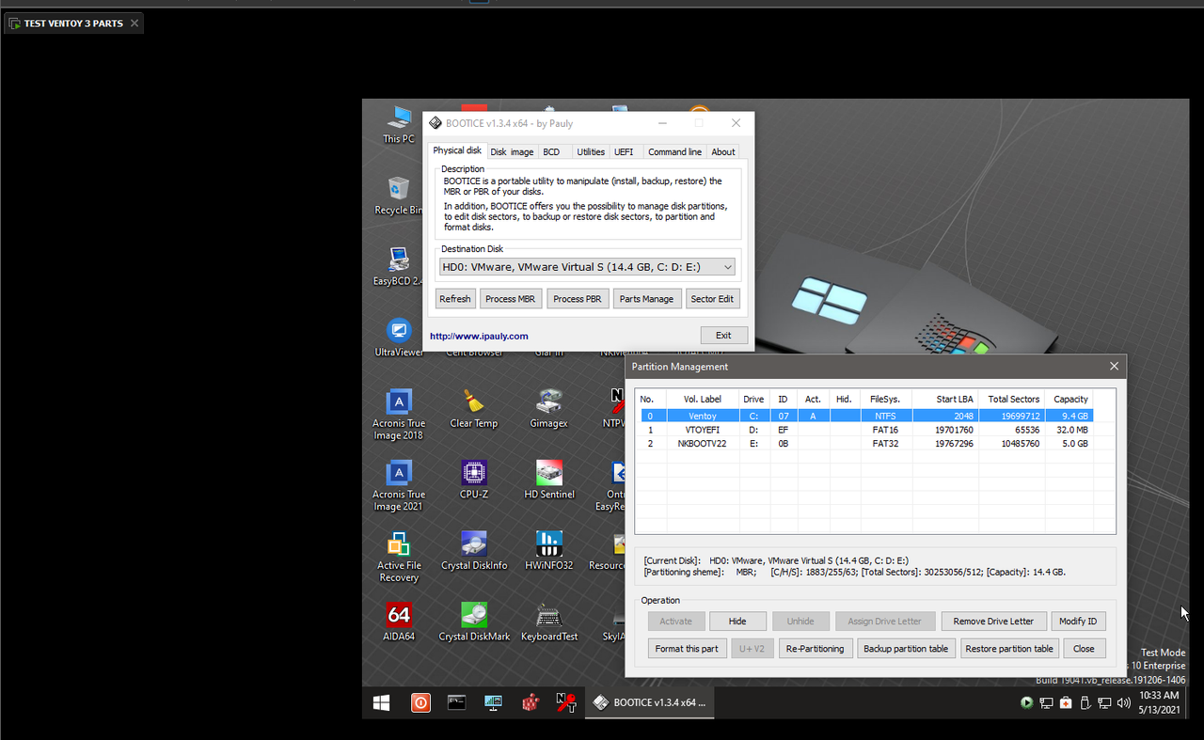The image size is (1204, 740).
Task: Open the Recycle Bin icon
Action: point(398,196)
